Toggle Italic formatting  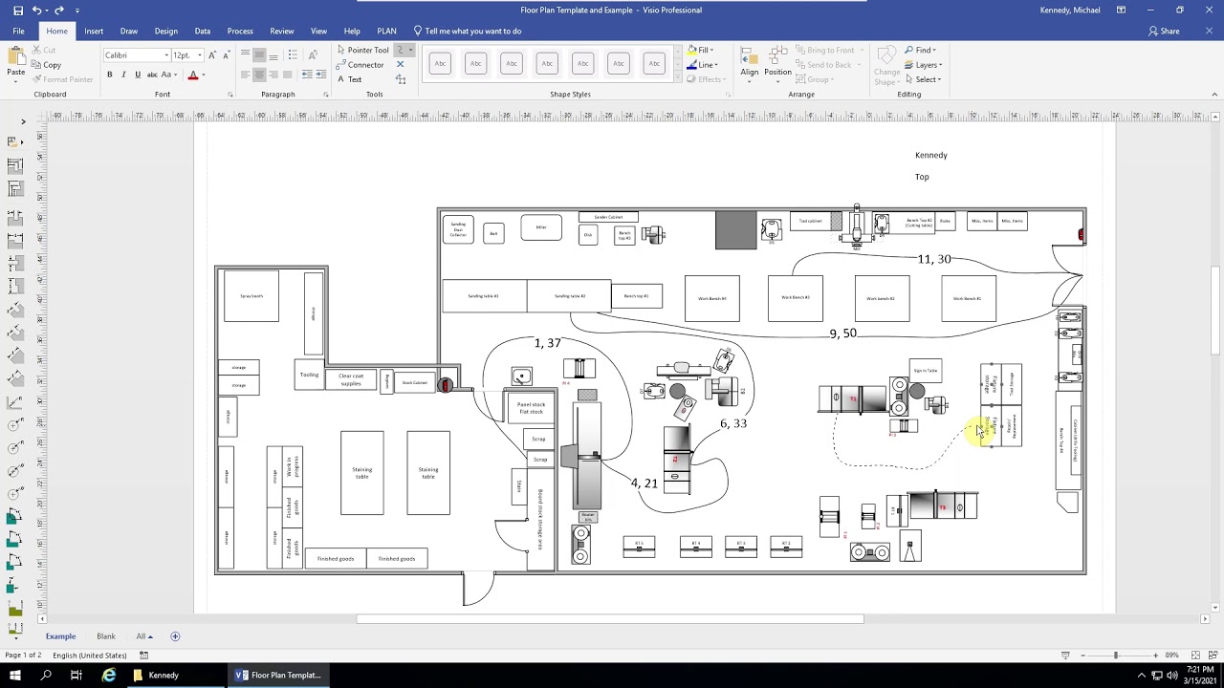pyautogui.click(x=123, y=75)
